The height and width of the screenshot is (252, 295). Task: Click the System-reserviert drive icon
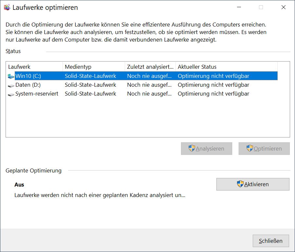click(11, 94)
